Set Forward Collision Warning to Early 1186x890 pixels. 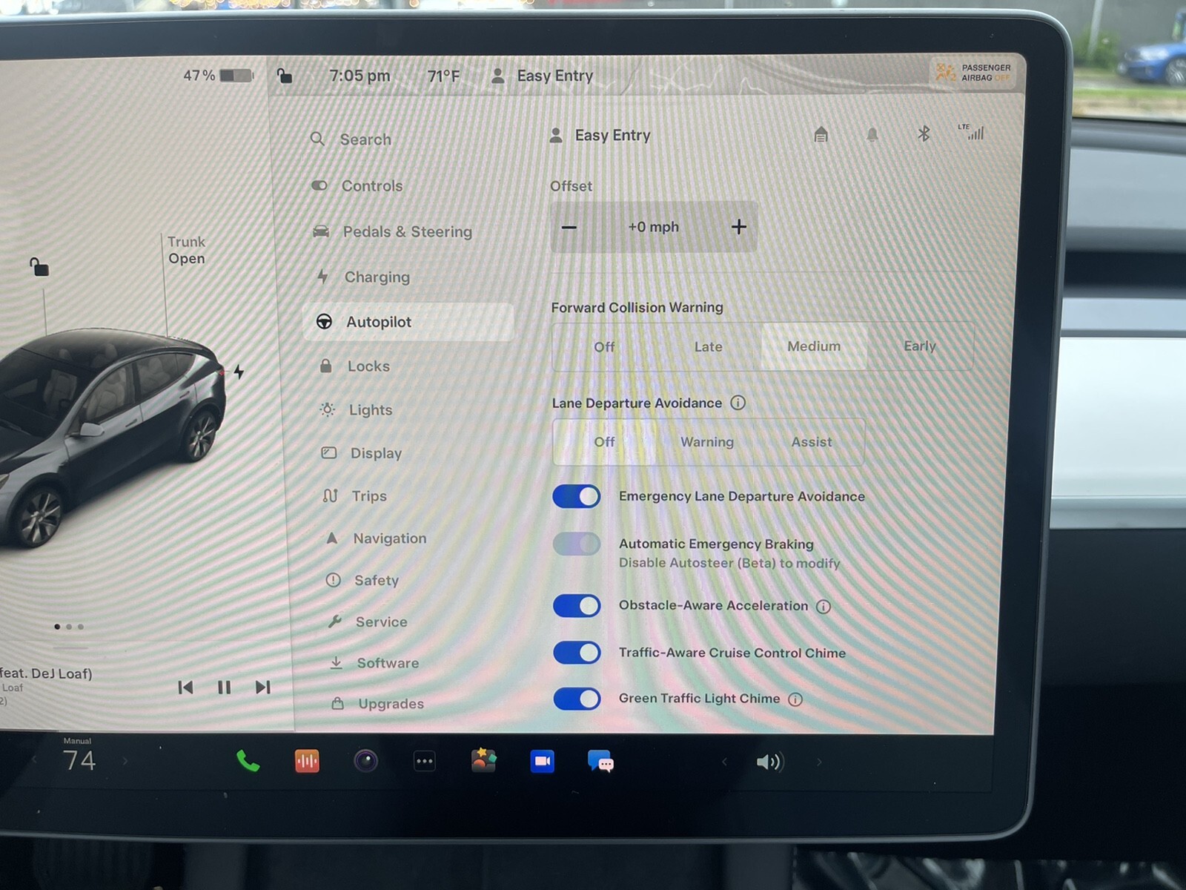tap(920, 346)
